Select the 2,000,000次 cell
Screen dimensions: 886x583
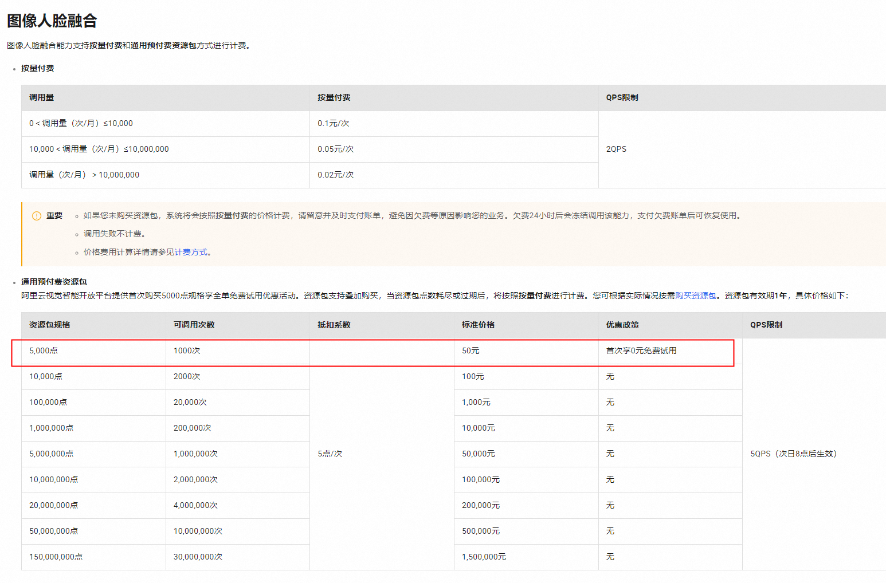[x=238, y=480]
